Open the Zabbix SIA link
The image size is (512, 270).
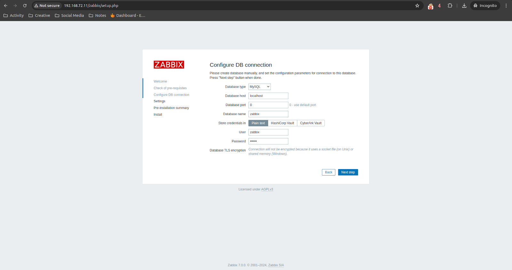[x=276, y=265]
